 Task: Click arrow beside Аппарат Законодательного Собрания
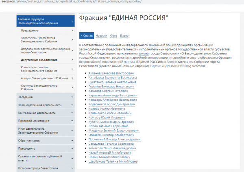[72, 78]
